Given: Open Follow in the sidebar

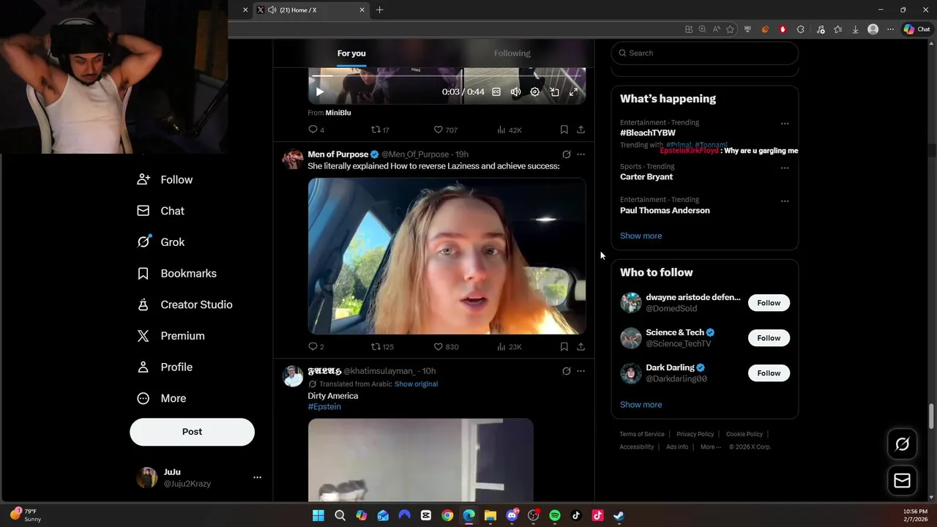Looking at the screenshot, I should (x=165, y=179).
